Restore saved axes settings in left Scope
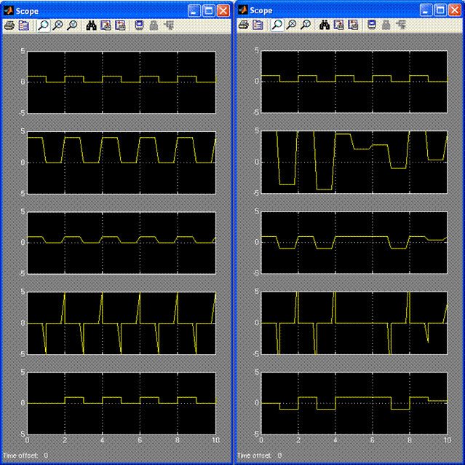 [120, 26]
